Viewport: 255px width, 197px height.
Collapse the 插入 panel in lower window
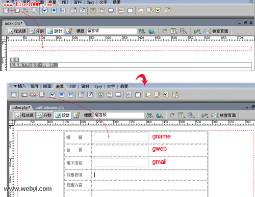15,86
